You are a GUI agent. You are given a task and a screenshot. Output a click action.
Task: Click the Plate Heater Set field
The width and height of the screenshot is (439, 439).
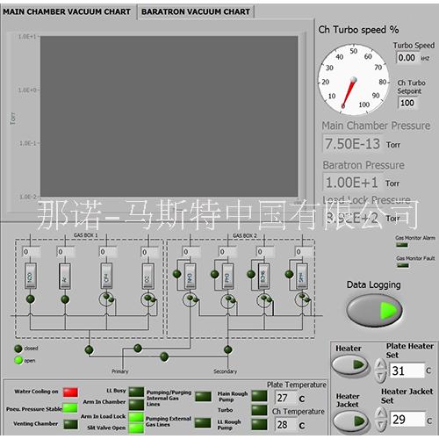[407, 371]
